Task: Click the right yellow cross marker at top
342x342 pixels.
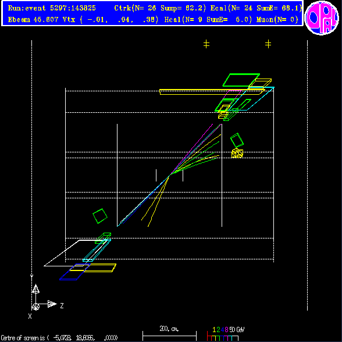Action: click(268, 44)
